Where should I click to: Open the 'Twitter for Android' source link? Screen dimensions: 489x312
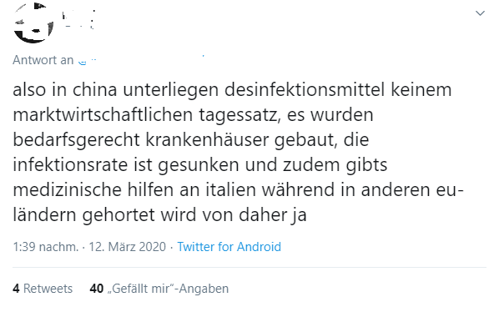tap(229, 247)
